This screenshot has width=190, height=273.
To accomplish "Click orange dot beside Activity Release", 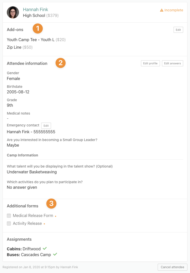I will [x=44, y=224].
